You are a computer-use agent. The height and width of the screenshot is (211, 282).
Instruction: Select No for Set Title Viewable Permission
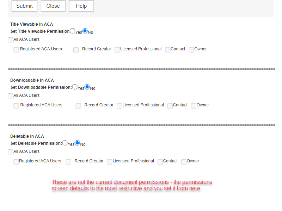click(85, 31)
